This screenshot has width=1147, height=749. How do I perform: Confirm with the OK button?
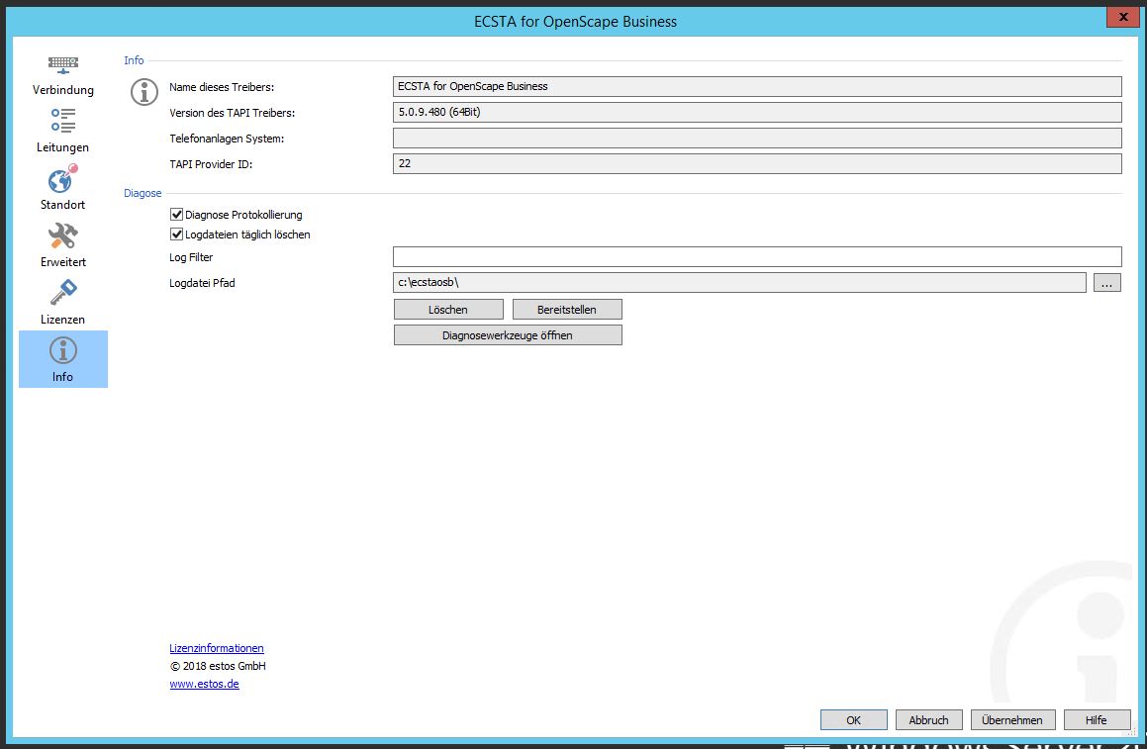pos(853,720)
